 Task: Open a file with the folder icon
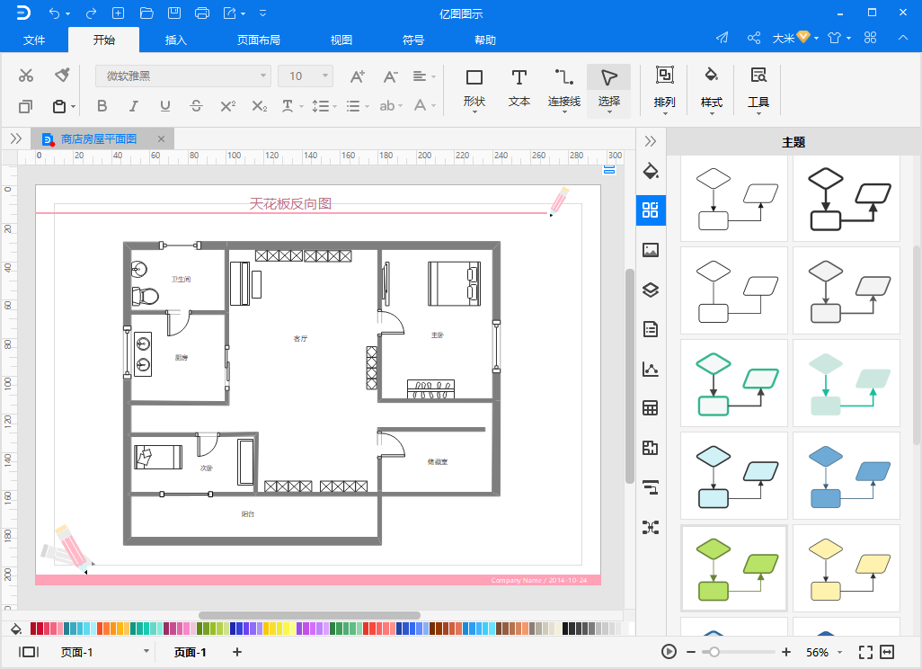click(x=146, y=13)
